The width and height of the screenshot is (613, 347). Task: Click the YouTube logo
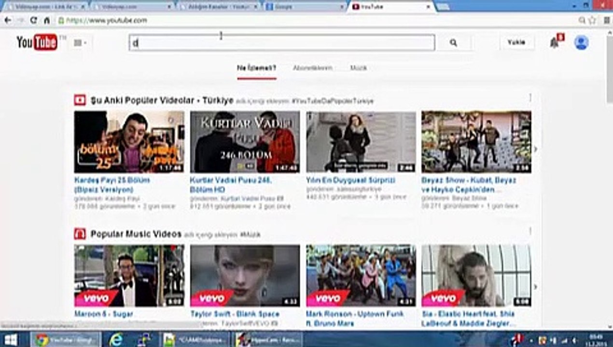coord(37,42)
